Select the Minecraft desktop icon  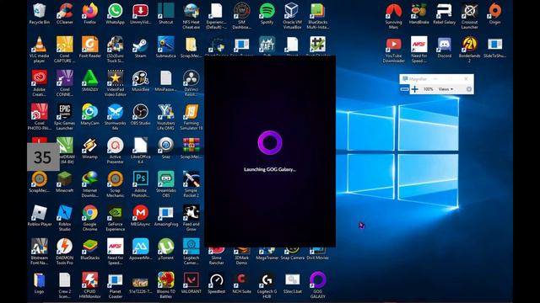[x=65, y=182]
